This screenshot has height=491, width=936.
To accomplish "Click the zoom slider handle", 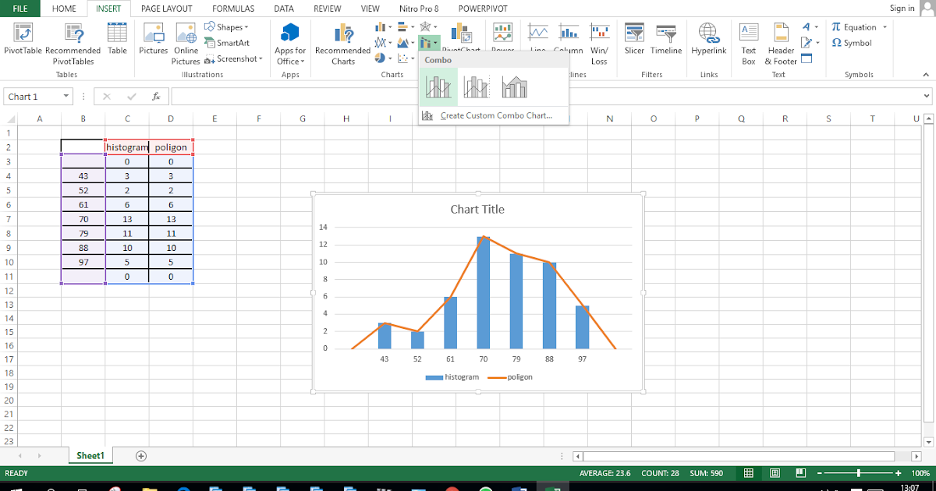I will click(859, 473).
